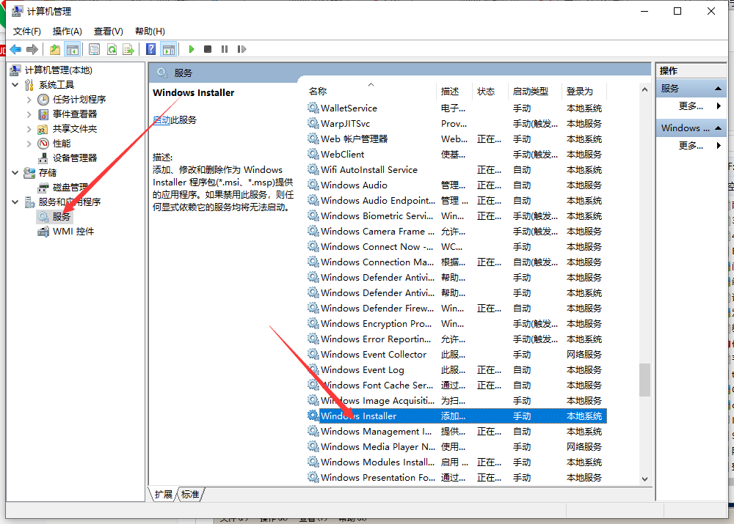
Task: Expand the 性能 node arrow
Action: click(29, 144)
